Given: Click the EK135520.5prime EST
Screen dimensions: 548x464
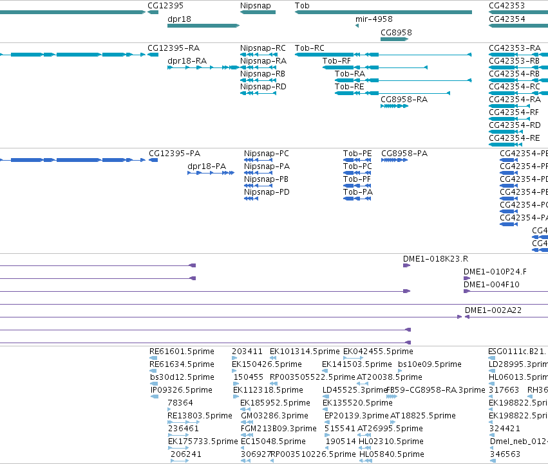Looking at the screenshot, I should click(326, 409).
